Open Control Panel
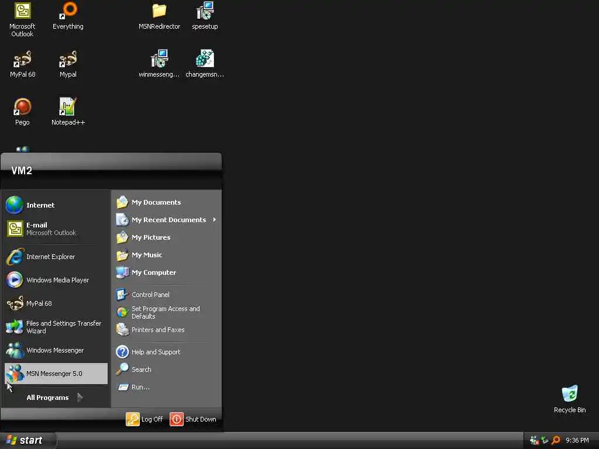The height and width of the screenshot is (449, 599). tap(167, 295)
